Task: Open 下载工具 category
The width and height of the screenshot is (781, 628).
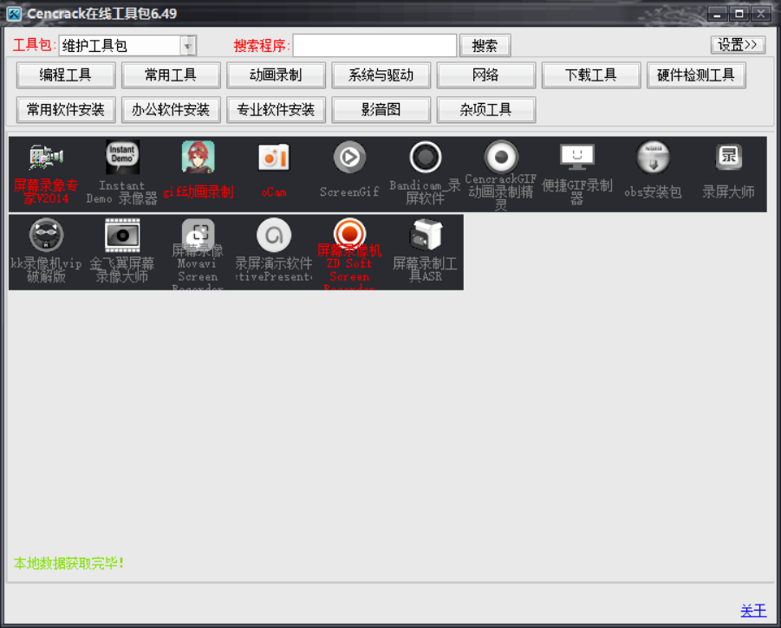Action: pyautogui.click(x=591, y=75)
